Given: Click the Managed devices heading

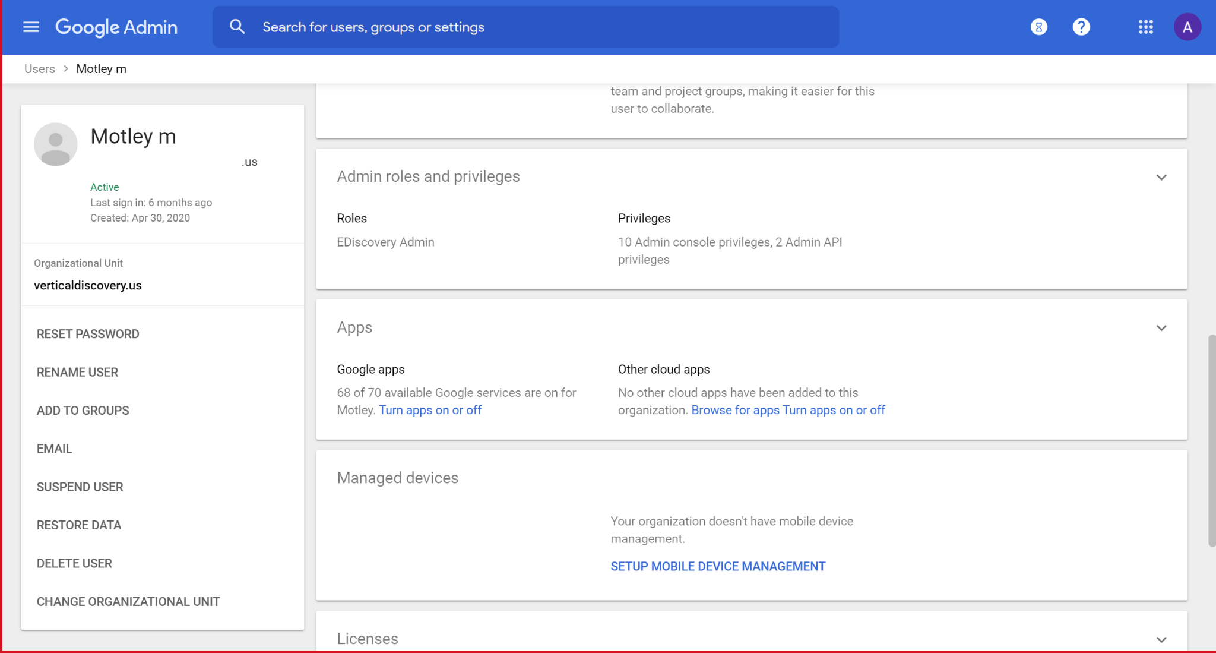Looking at the screenshot, I should point(398,478).
